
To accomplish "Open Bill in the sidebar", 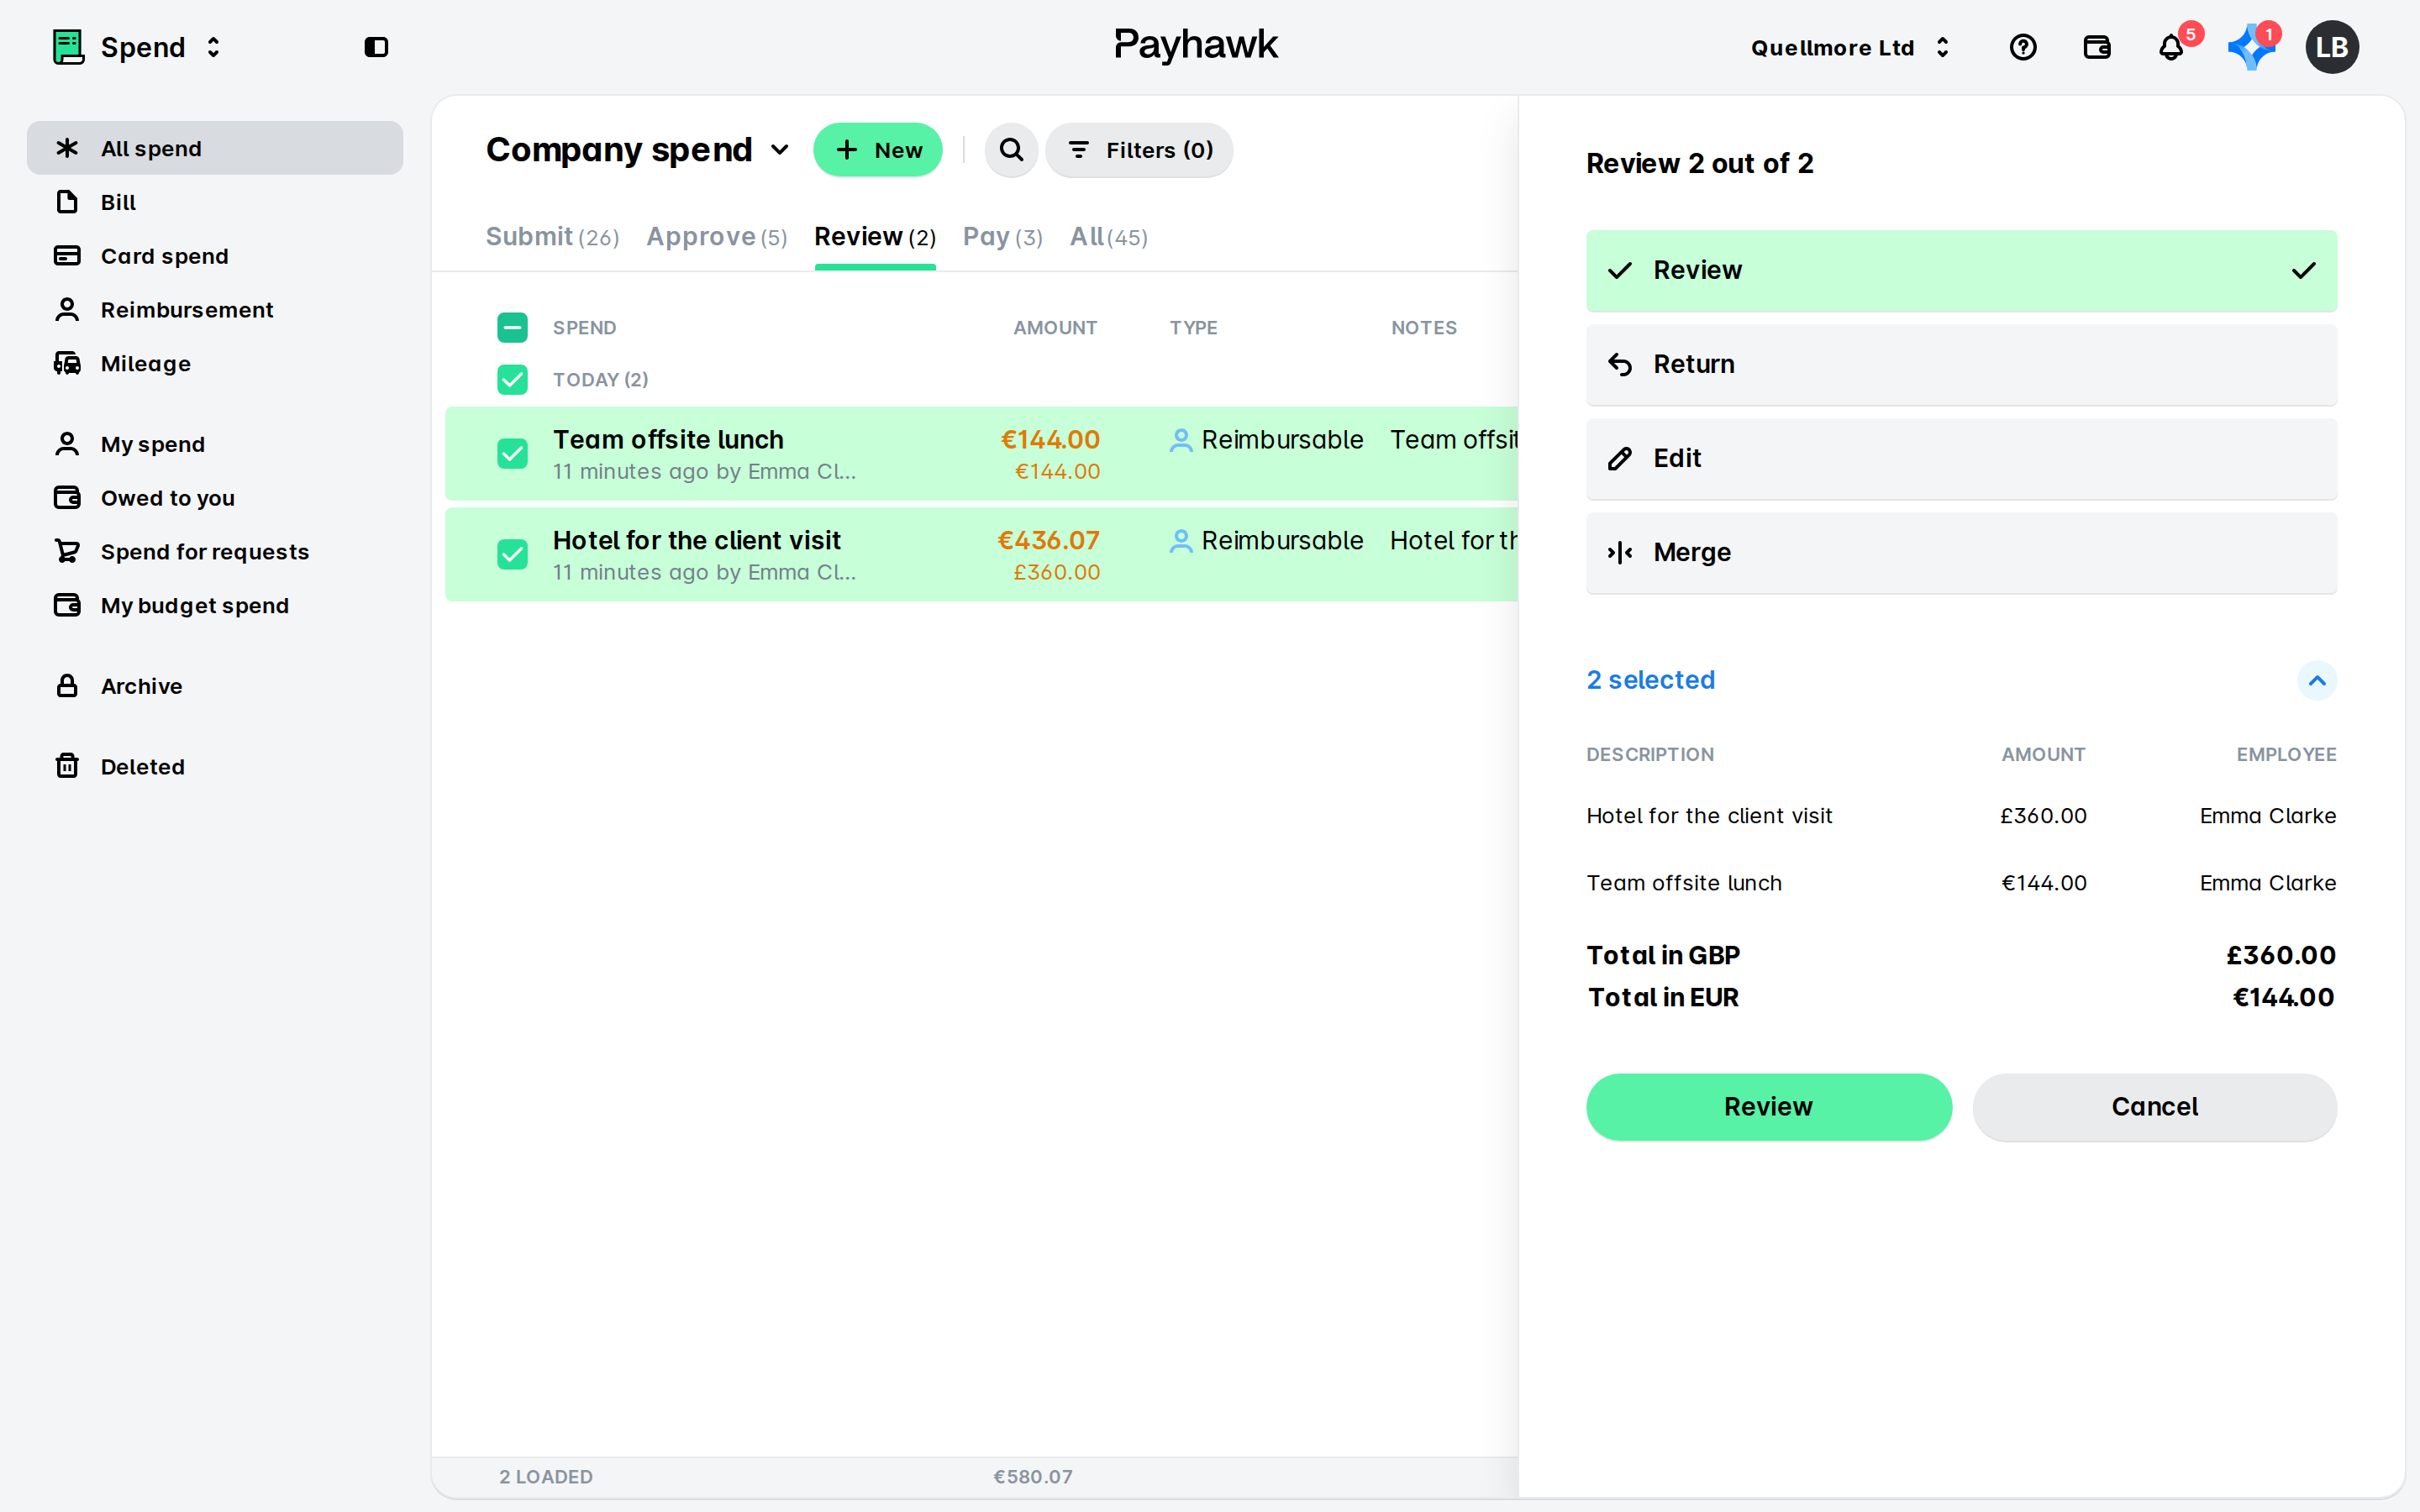I will (x=215, y=202).
